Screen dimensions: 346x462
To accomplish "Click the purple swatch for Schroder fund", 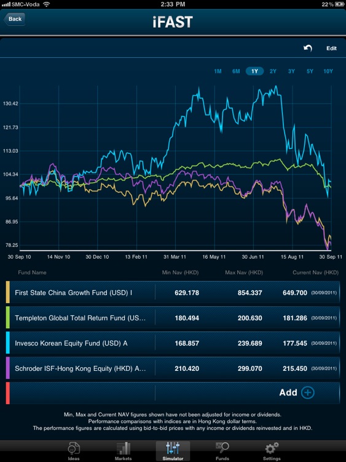I will tap(8, 368).
